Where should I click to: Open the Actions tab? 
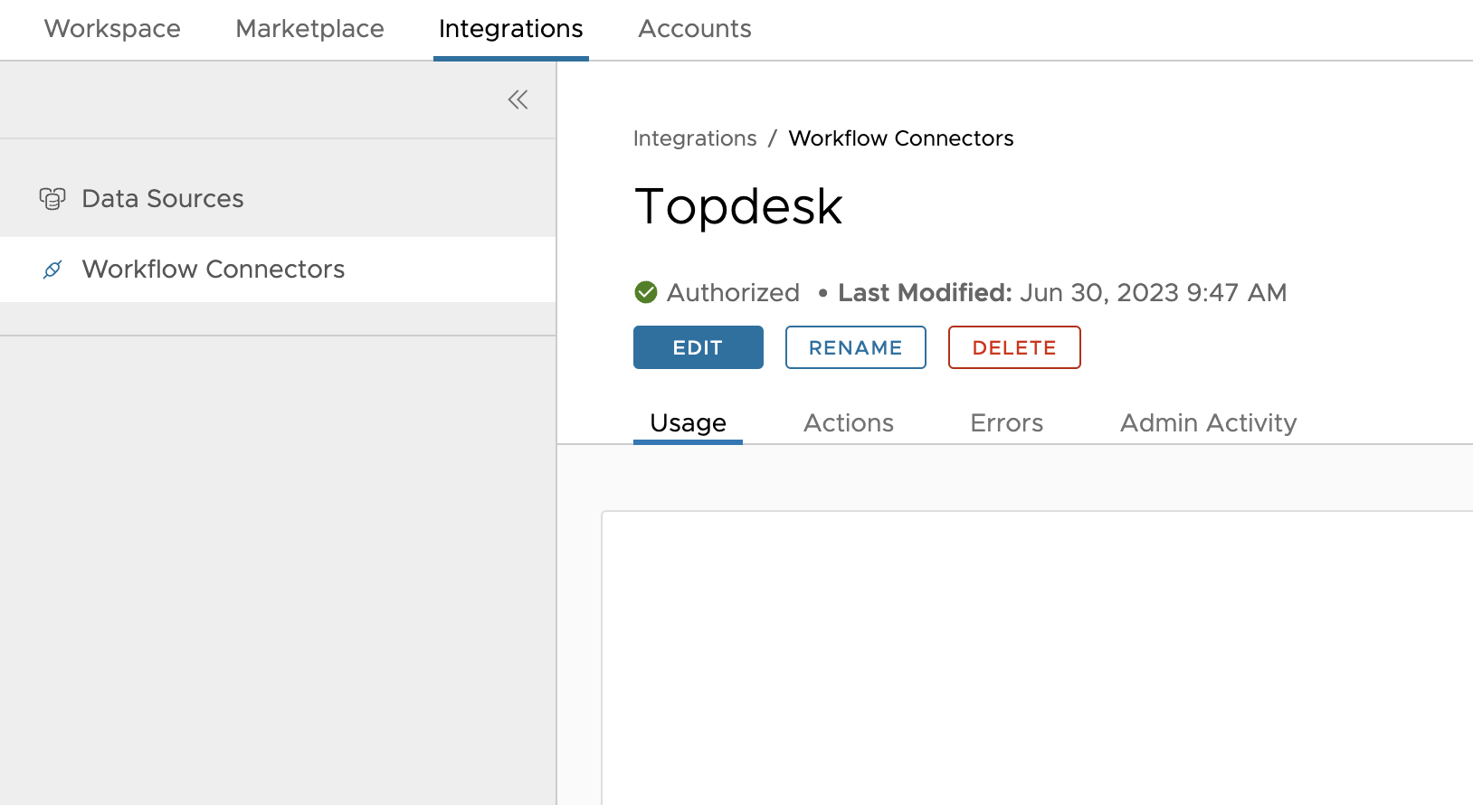[x=848, y=423]
